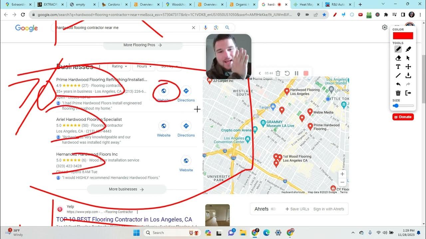Pause the screen recording
The height and width of the screenshot is (239, 426).
point(297,73)
